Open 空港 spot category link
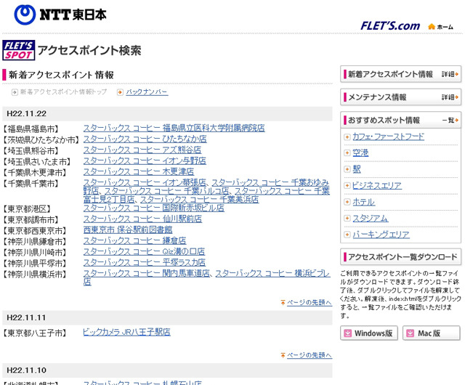The width and height of the screenshot is (465, 385). (x=360, y=153)
